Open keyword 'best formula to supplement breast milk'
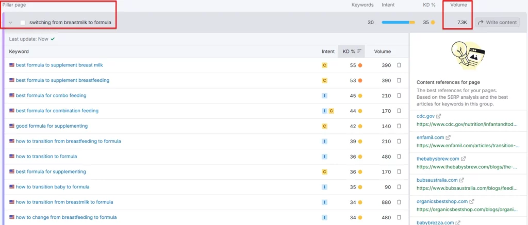This screenshot has width=528, height=225. tap(59, 65)
